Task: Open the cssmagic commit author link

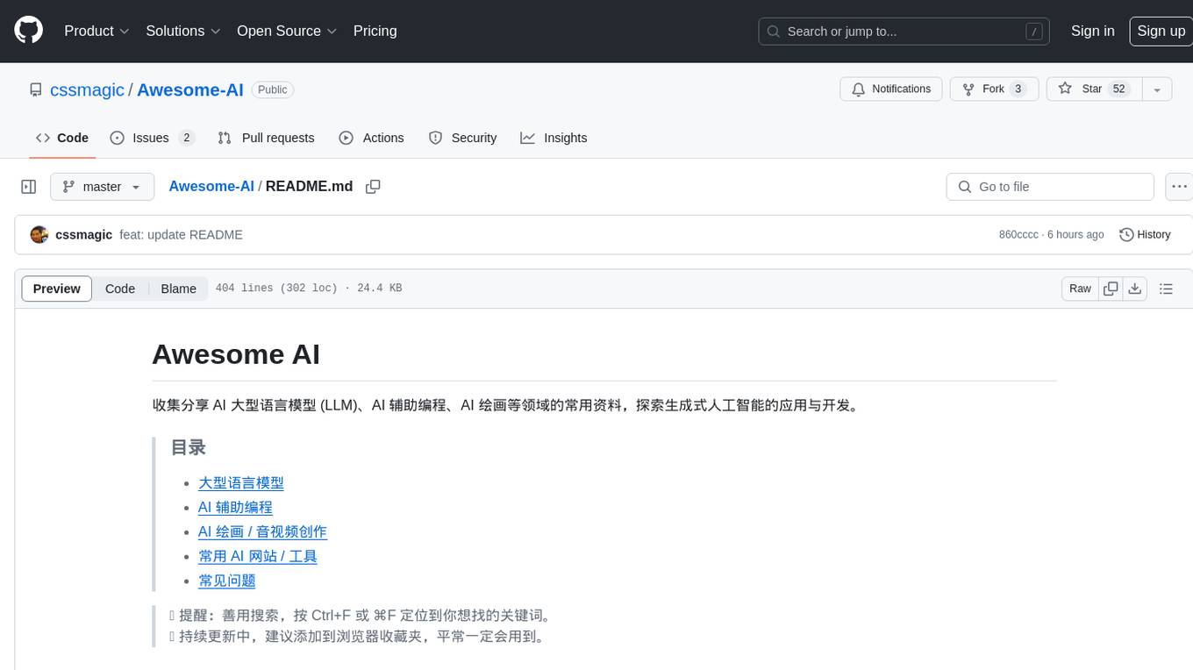Action: [x=83, y=235]
